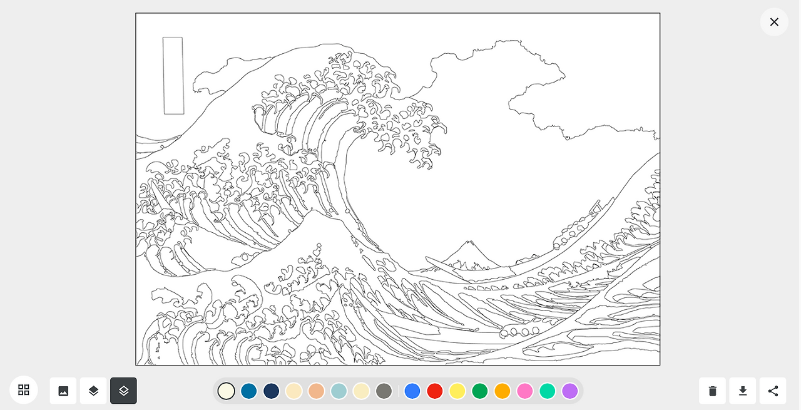Dismiss the coloring editor

point(774,22)
